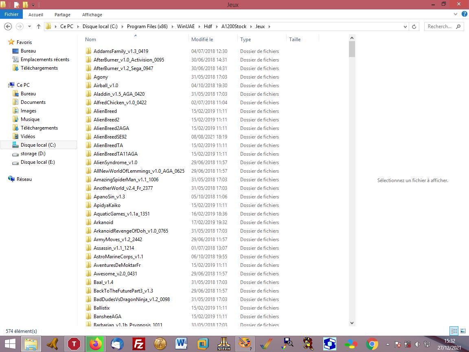Open the Windows Start button
Image resolution: width=469 pixels, height=352 pixels.
(10, 344)
